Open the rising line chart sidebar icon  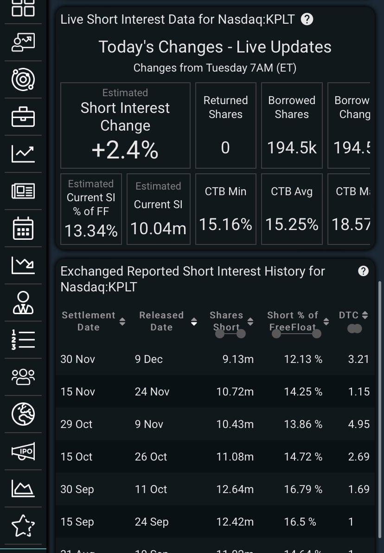click(23, 154)
